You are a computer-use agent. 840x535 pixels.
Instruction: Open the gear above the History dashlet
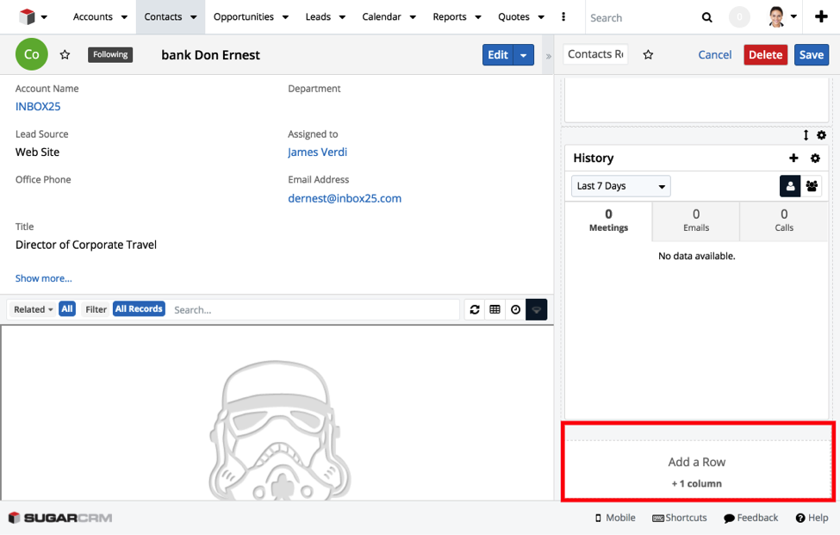pos(821,135)
